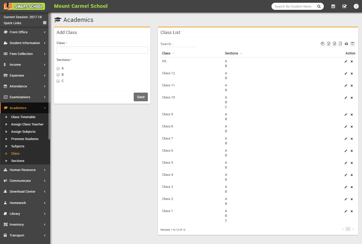Go to page 1 in pagination
Image resolution: width=362 pixels, height=244 pixels.
348,229
